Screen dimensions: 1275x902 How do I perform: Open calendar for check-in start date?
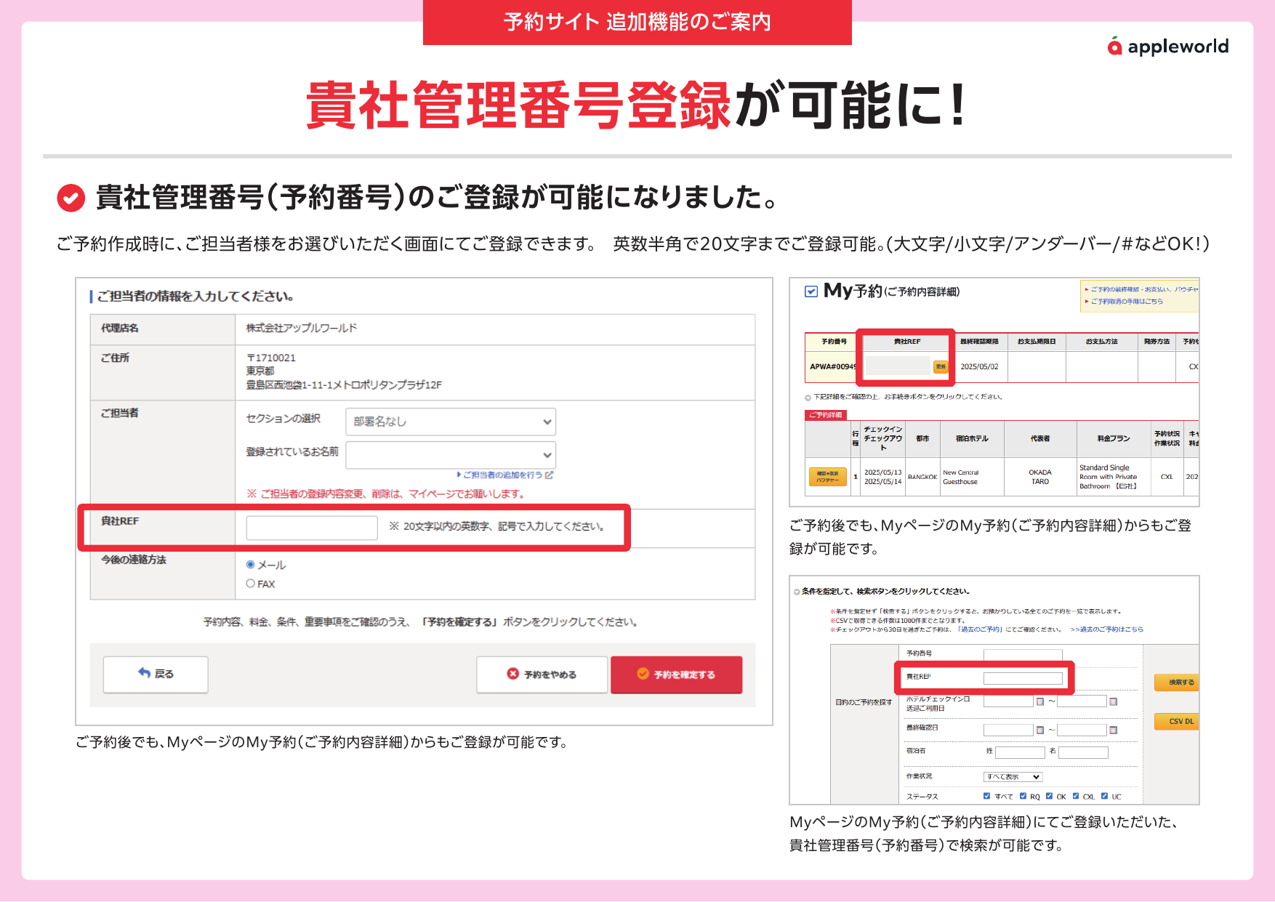1040,701
